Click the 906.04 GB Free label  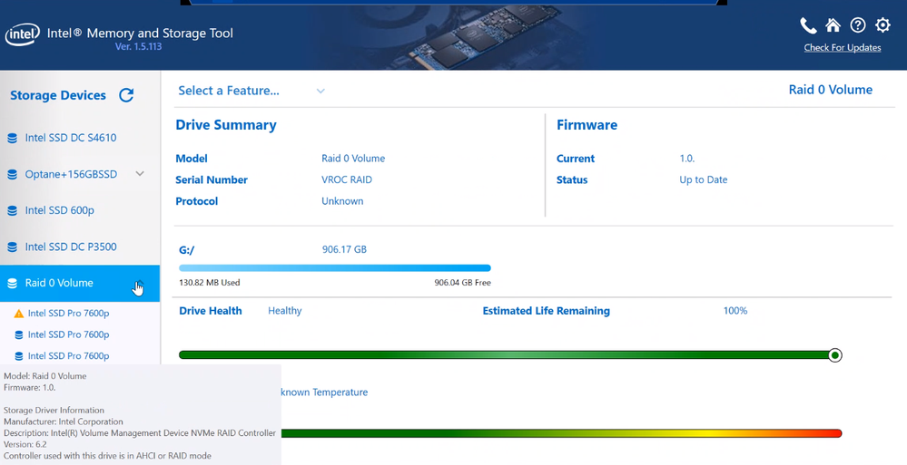462,283
